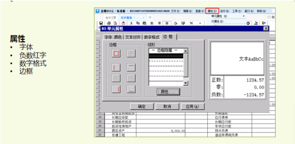Click the percent format toolbar icon
The width and height of the screenshot is (295, 144).
[191, 23]
